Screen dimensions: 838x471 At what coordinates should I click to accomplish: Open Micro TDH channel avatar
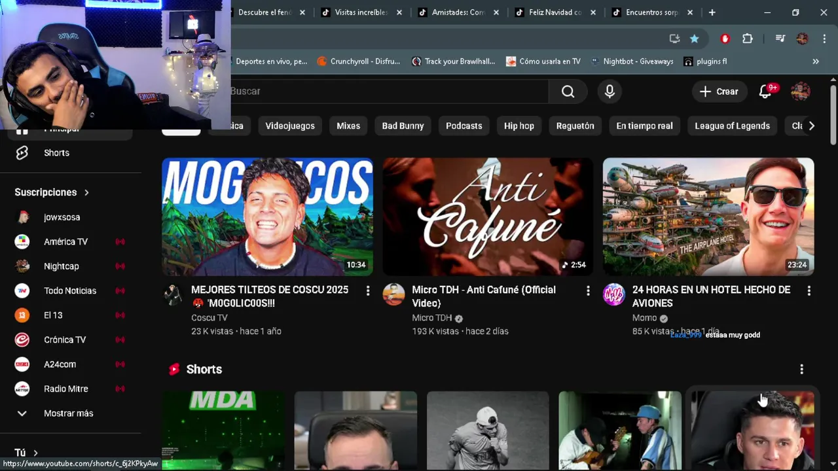pos(393,295)
